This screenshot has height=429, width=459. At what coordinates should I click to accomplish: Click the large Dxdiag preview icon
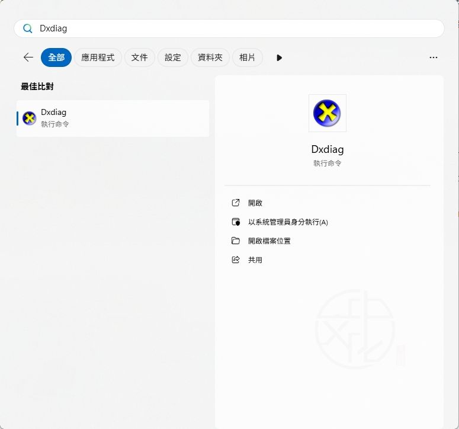pyautogui.click(x=328, y=113)
